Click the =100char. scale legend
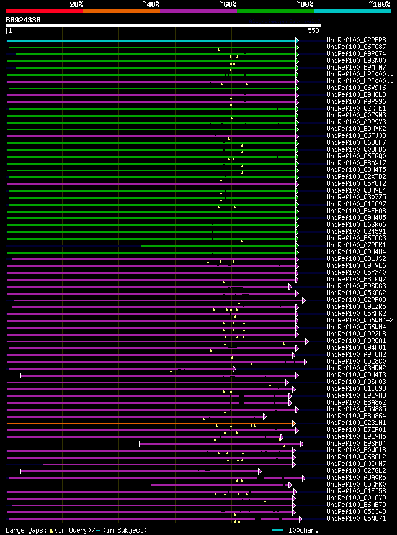This screenshot has width=397, height=535. (x=295, y=530)
